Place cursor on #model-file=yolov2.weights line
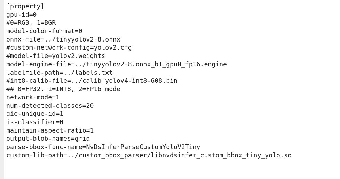 56,56
